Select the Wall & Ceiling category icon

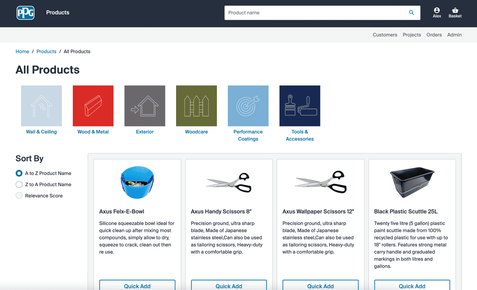click(x=41, y=106)
